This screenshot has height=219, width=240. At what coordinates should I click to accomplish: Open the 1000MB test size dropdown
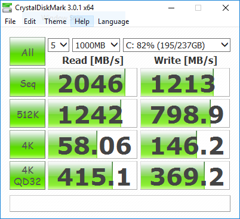(96, 45)
